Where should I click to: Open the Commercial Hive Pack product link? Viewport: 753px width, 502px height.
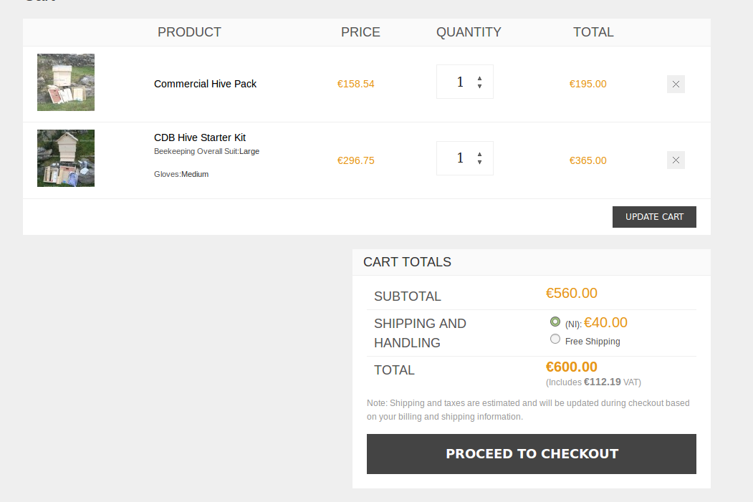pyautogui.click(x=205, y=84)
